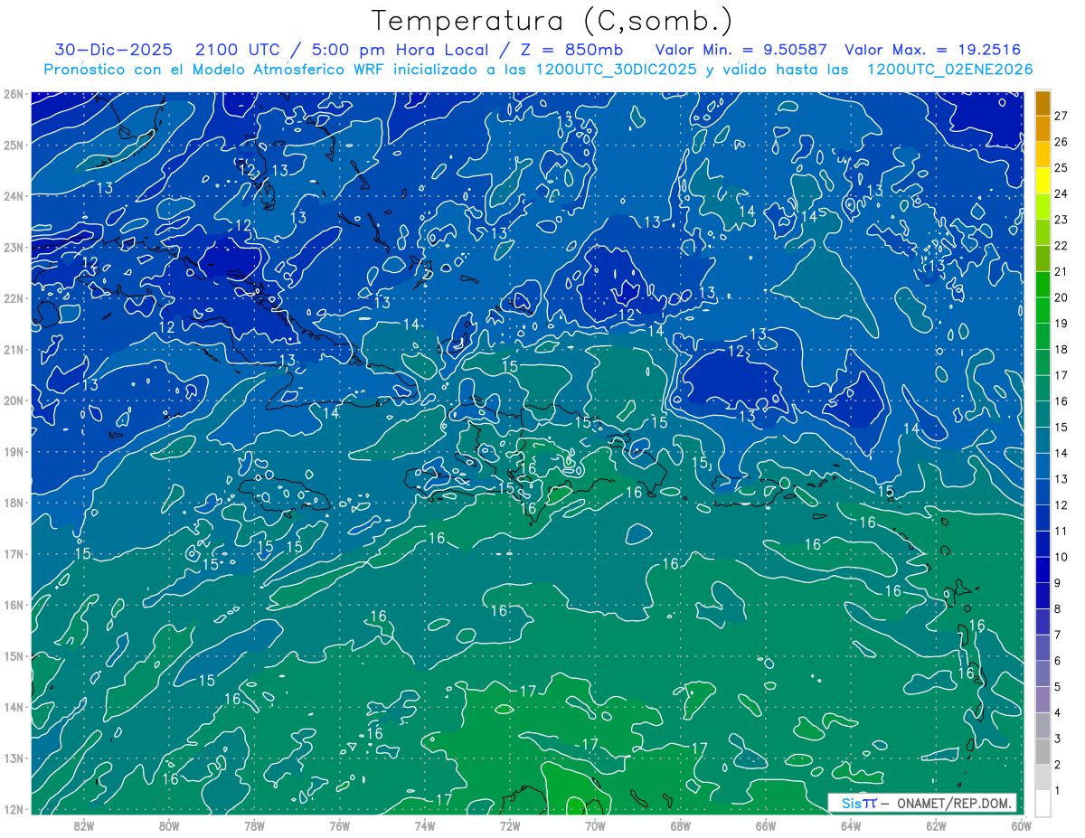
Task: Click the "82W" longitude label
Action: [x=84, y=825]
